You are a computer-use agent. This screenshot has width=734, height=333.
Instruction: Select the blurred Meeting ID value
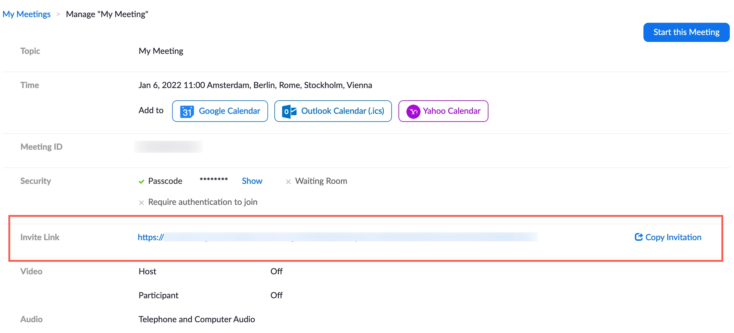pyautogui.click(x=169, y=147)
